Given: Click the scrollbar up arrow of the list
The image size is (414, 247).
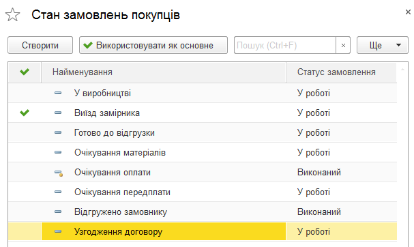Looking at the screenshot, I should (402, 70).
